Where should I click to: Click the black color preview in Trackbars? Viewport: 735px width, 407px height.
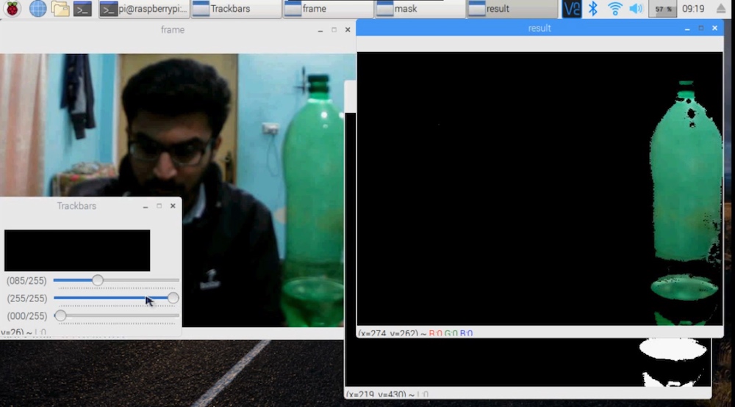77,250
